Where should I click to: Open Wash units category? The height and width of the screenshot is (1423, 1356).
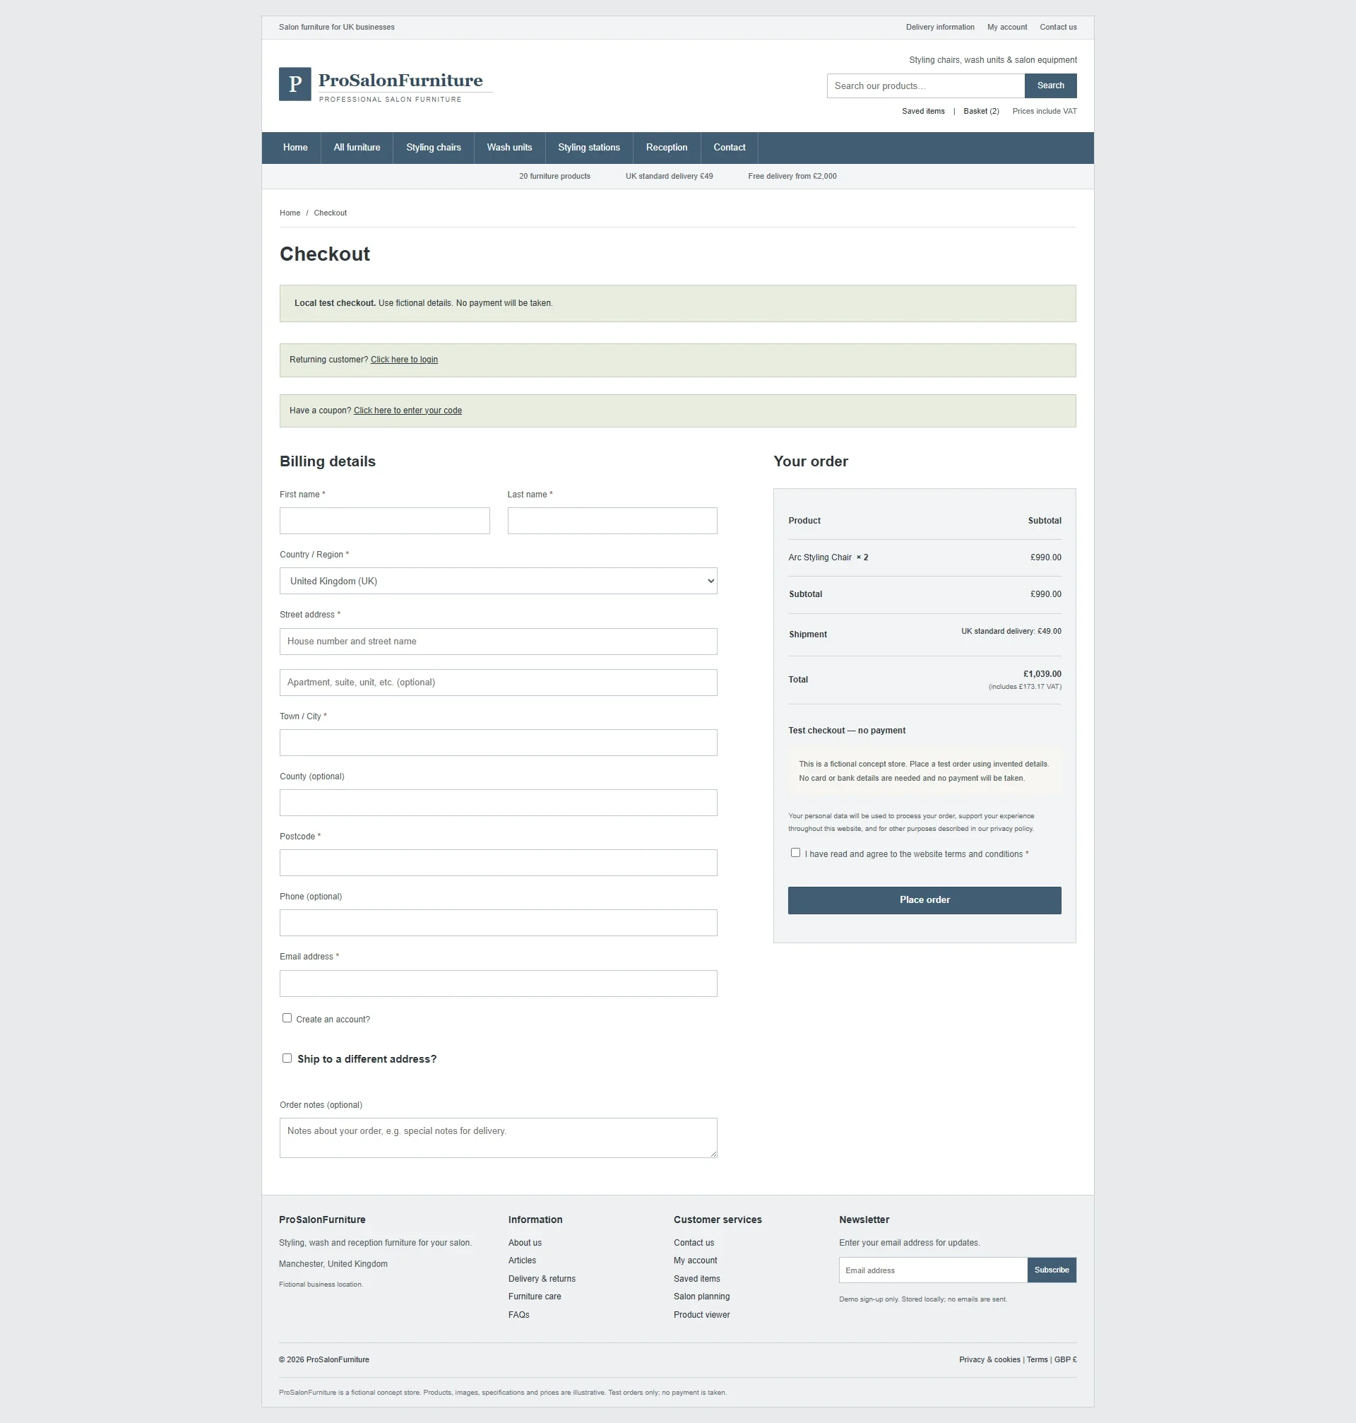tap(510, 148)
